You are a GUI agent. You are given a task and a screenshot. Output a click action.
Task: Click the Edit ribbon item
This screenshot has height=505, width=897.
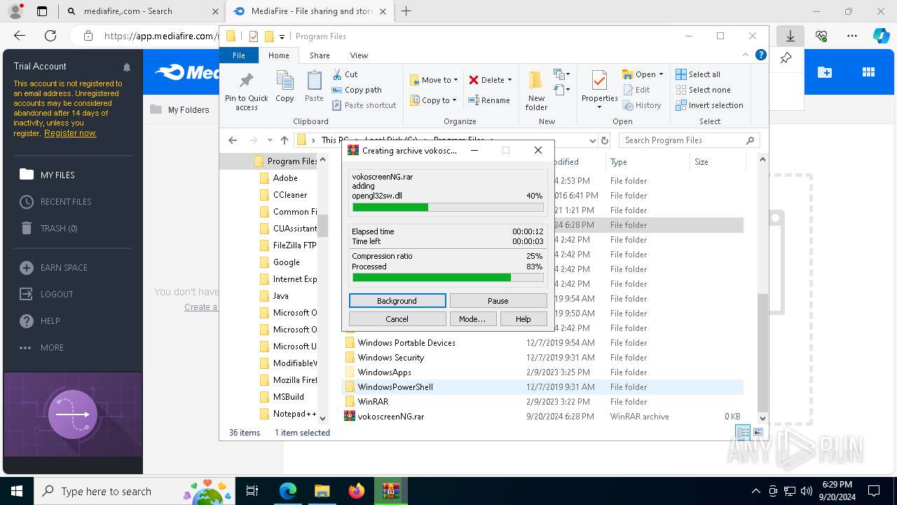tap(636, 90)
